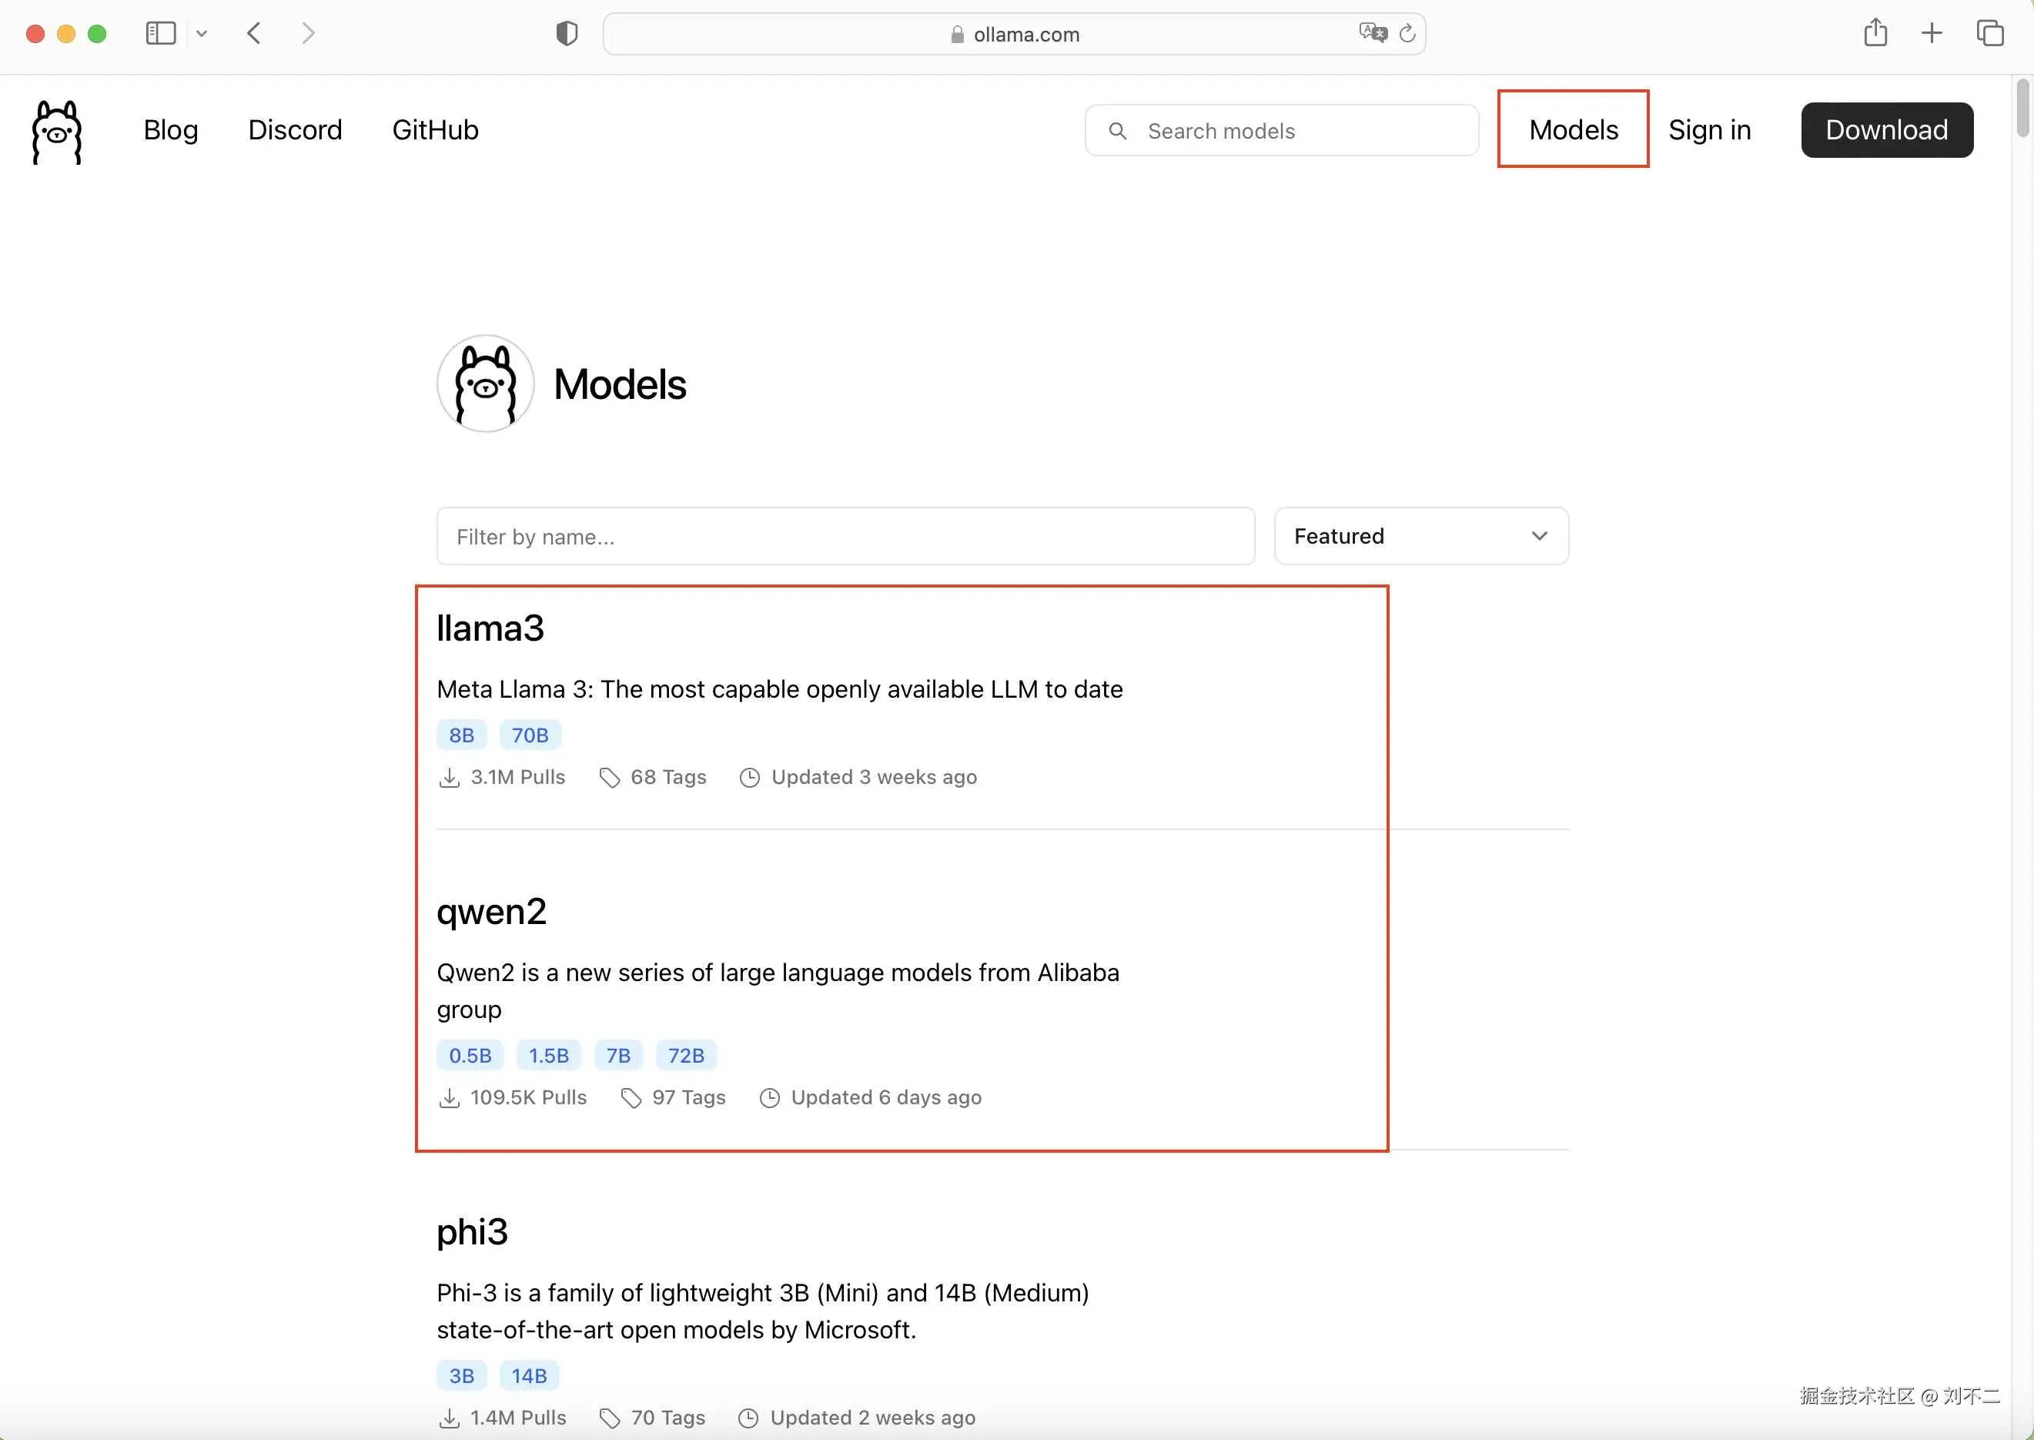Select the 0.5B tag of qwen2
Viewport: 2034px width, 1440px height.
470,1055
